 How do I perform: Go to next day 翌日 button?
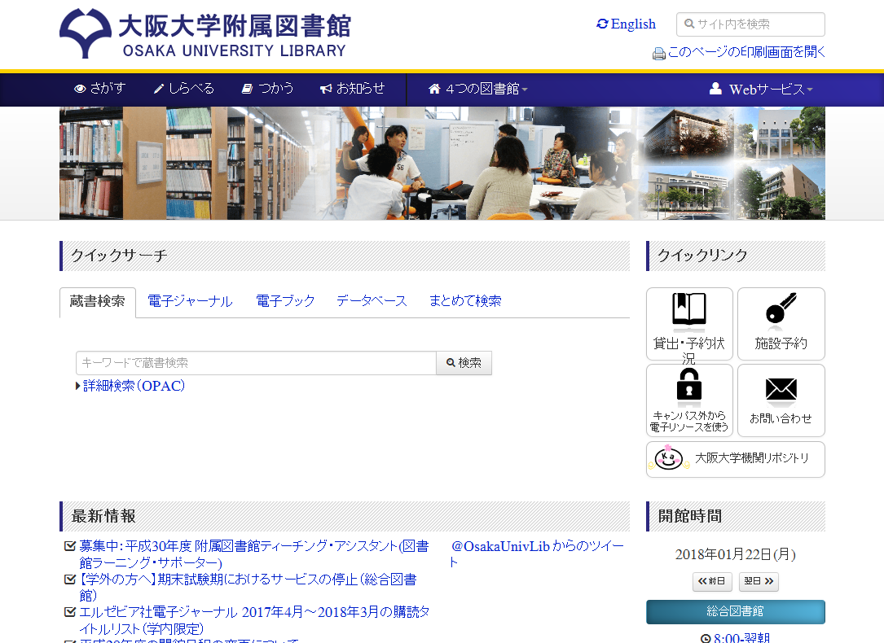(x=759, y=581)
